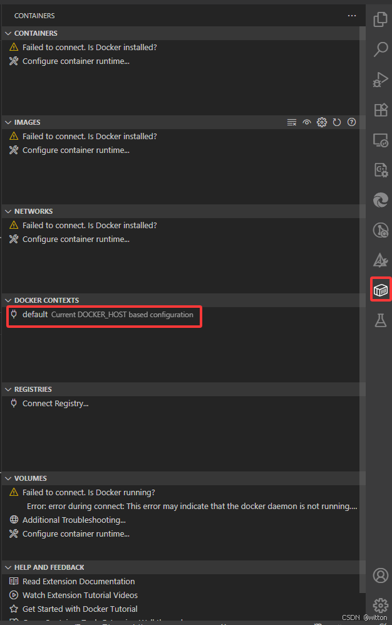392x625 pixels.
Task: Open the Explorer view in activity bar
Action: 380,19
